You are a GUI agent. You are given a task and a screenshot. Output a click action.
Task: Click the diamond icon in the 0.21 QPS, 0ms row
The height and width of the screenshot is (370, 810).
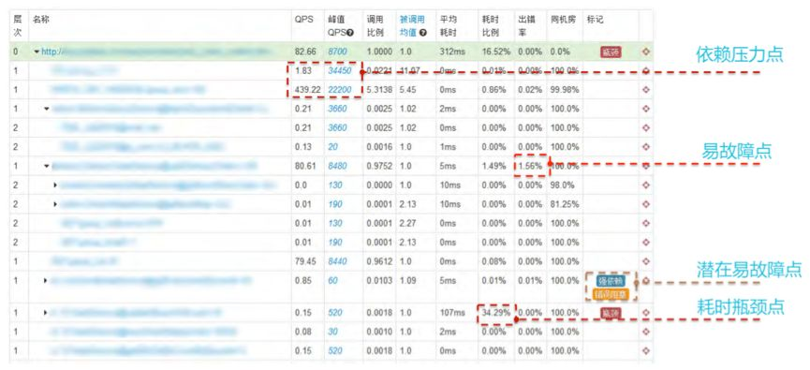click(646, 127)
